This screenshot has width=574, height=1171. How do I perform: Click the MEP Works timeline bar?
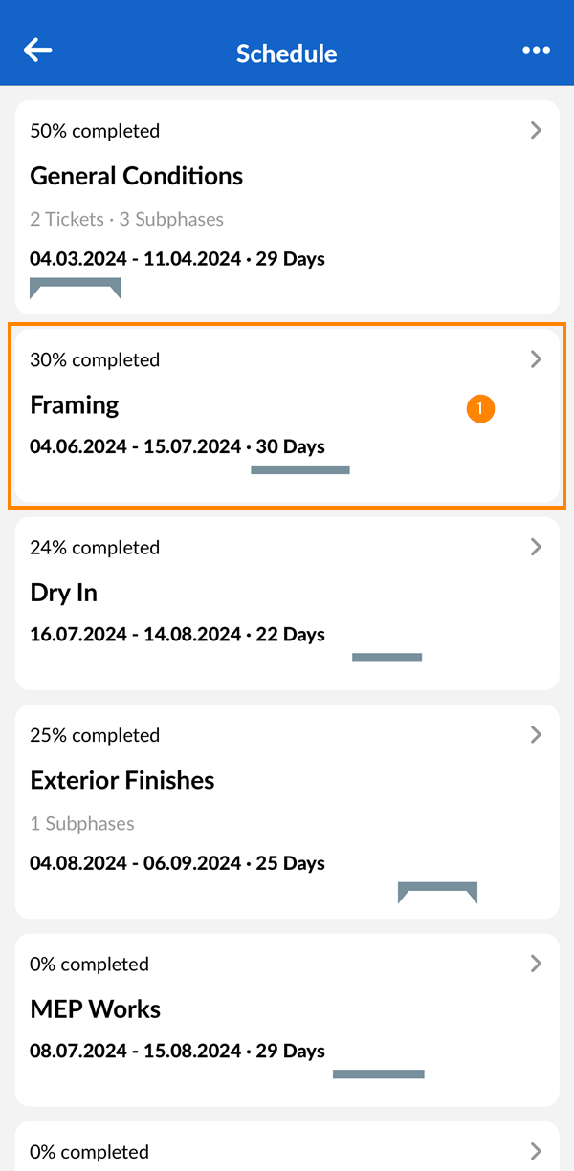378,1073
